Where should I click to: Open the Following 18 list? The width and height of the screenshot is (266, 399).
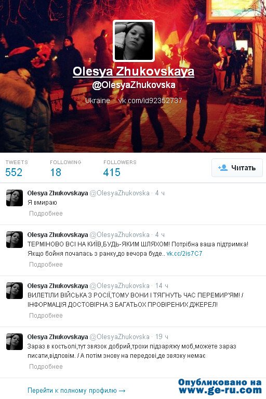pyautogui.click(x=65, y=168)
